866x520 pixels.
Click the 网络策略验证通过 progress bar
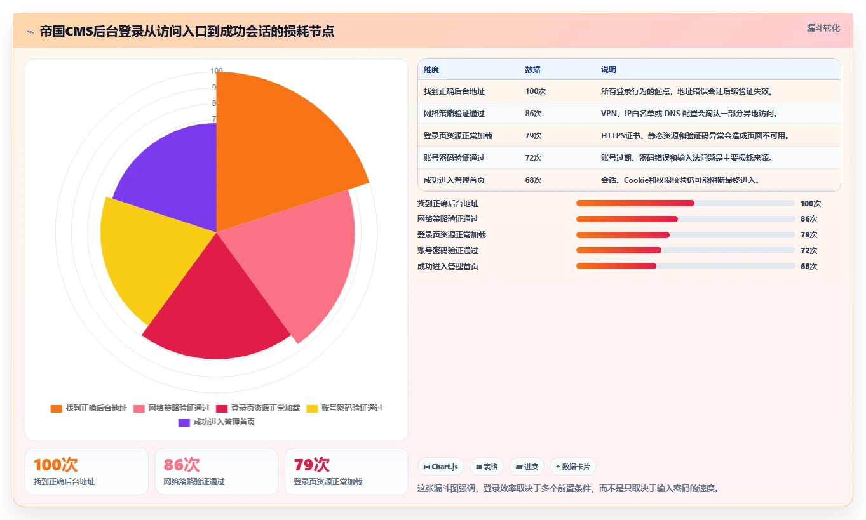point(686,219)
